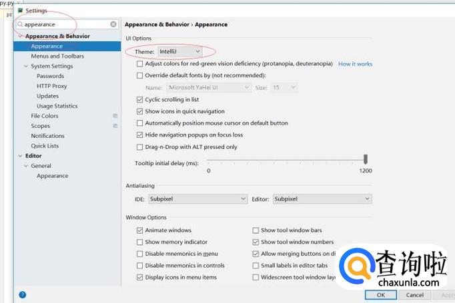Open the Notifications settings page
Image resolution: width=455 pixels, height=303 pixels.
click(x=47, y=136)
